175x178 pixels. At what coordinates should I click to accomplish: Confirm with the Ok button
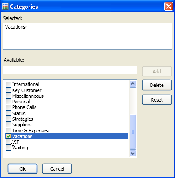coord(23,169)
